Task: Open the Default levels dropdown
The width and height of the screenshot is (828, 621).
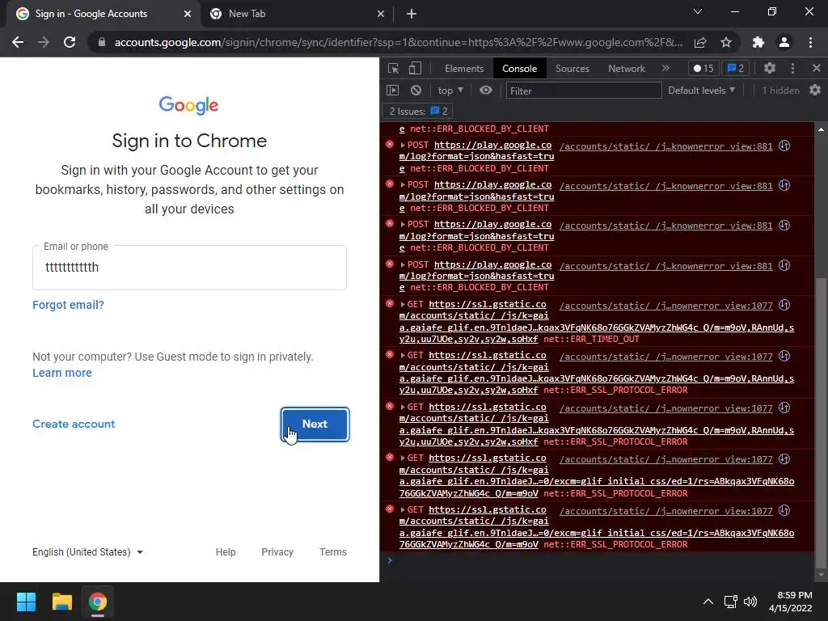Action: [701, 91]
